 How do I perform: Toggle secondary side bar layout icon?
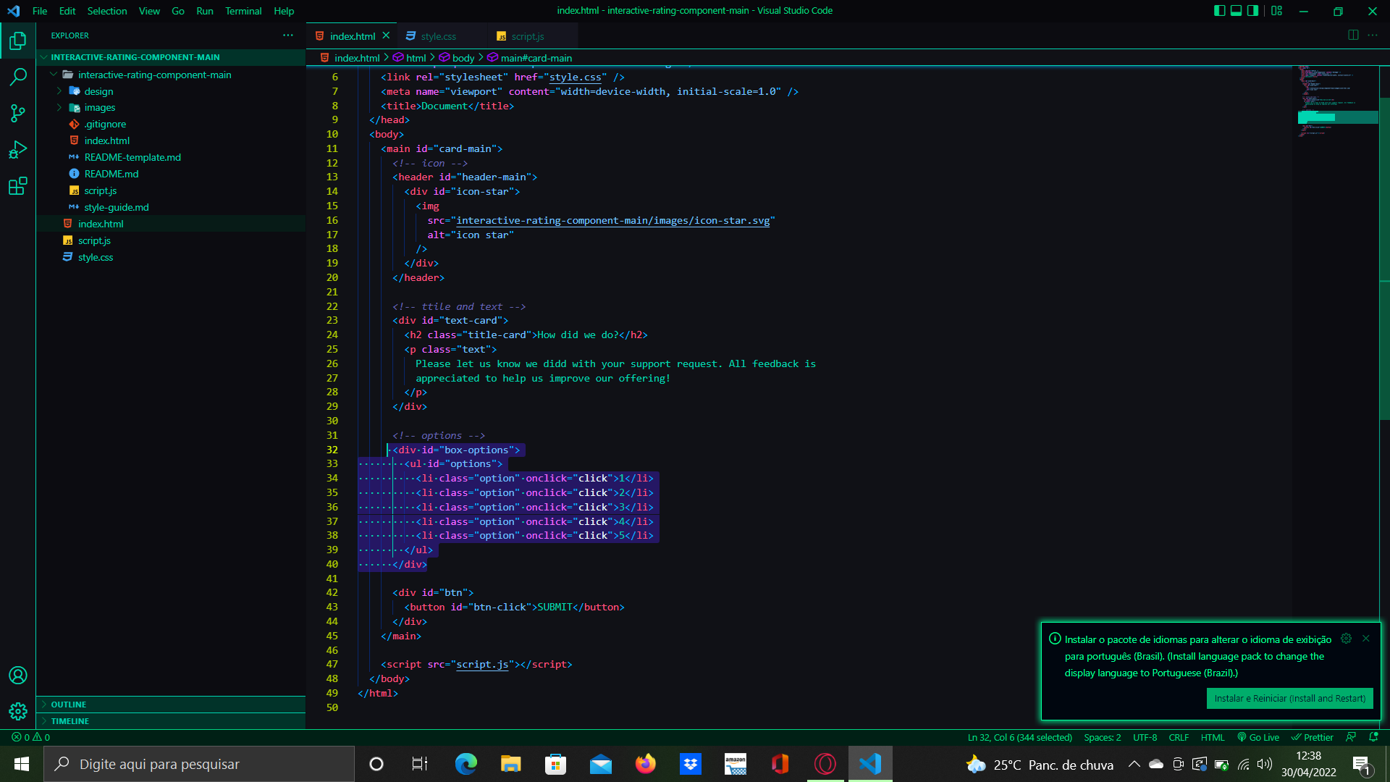click(1253, 11)
